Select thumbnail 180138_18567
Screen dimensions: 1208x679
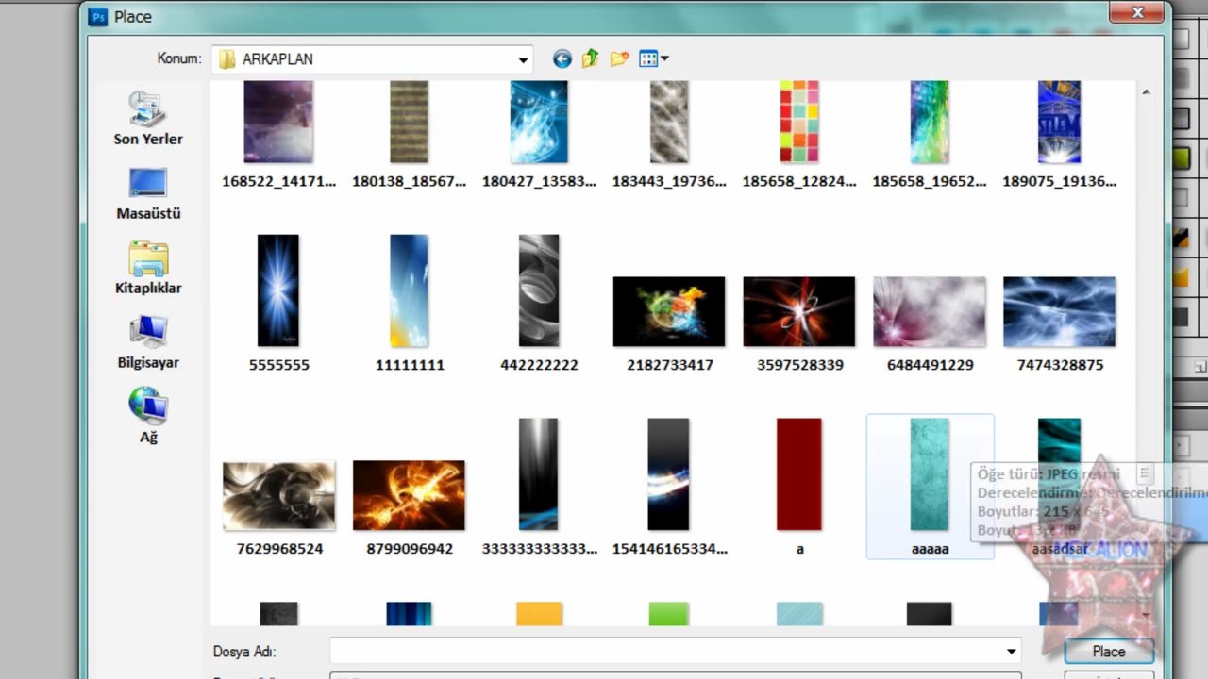(x=409, y=123)
